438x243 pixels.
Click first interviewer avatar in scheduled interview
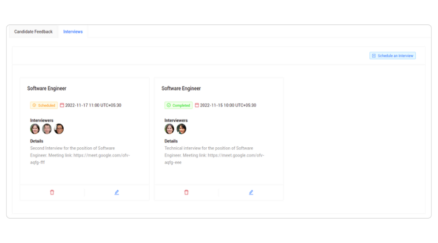35,129
